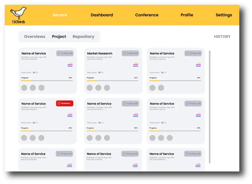Screen dimensions: 252x184
Task: Click the progress bar on the Overdue card
Action: (47, 131)
